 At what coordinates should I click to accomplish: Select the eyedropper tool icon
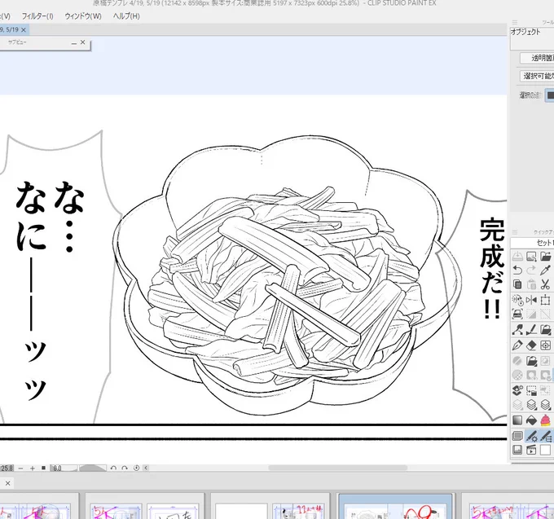tap(545, 270)
